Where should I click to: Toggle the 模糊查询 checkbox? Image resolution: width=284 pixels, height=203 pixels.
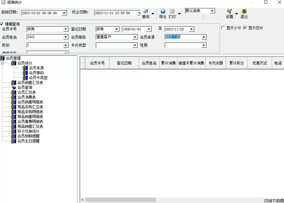point(2,24)
